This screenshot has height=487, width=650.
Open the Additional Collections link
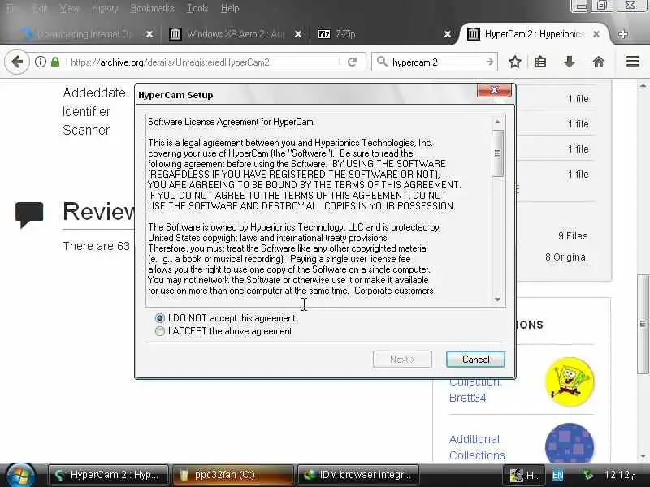click(x=477, y=447)
